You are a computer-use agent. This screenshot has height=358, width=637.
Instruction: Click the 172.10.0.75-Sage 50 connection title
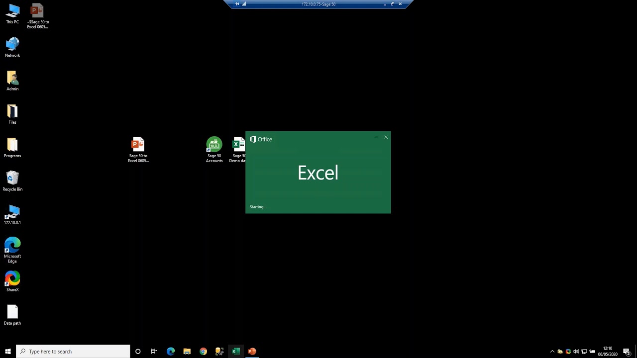pyautogui.click(x=318, y=4)
